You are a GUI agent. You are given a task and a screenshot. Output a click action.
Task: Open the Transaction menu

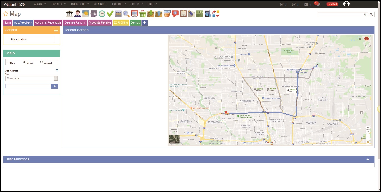pyautogui.click(x=80, y=4)
